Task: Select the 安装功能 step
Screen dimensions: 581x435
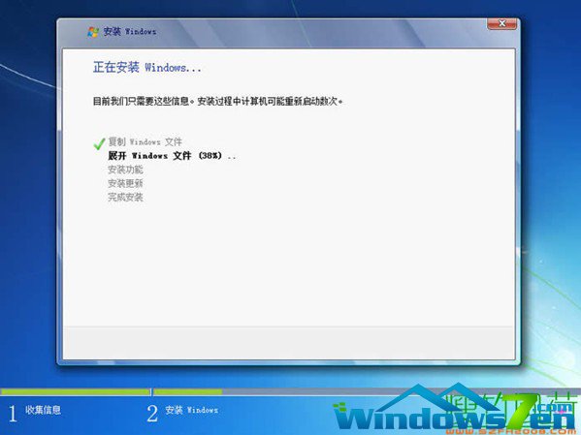Action: pyautogui.click(x=125, y=170)
